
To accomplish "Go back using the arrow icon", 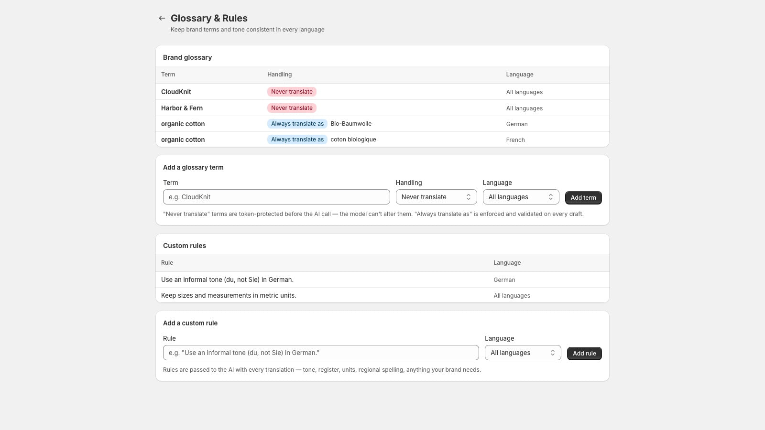I will pos(162,18).
